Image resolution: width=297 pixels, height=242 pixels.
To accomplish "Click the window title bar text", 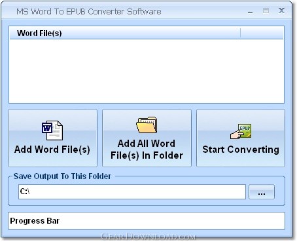I will tap(89, 12).
